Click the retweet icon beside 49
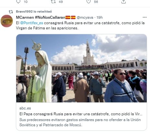 point(53,2)
